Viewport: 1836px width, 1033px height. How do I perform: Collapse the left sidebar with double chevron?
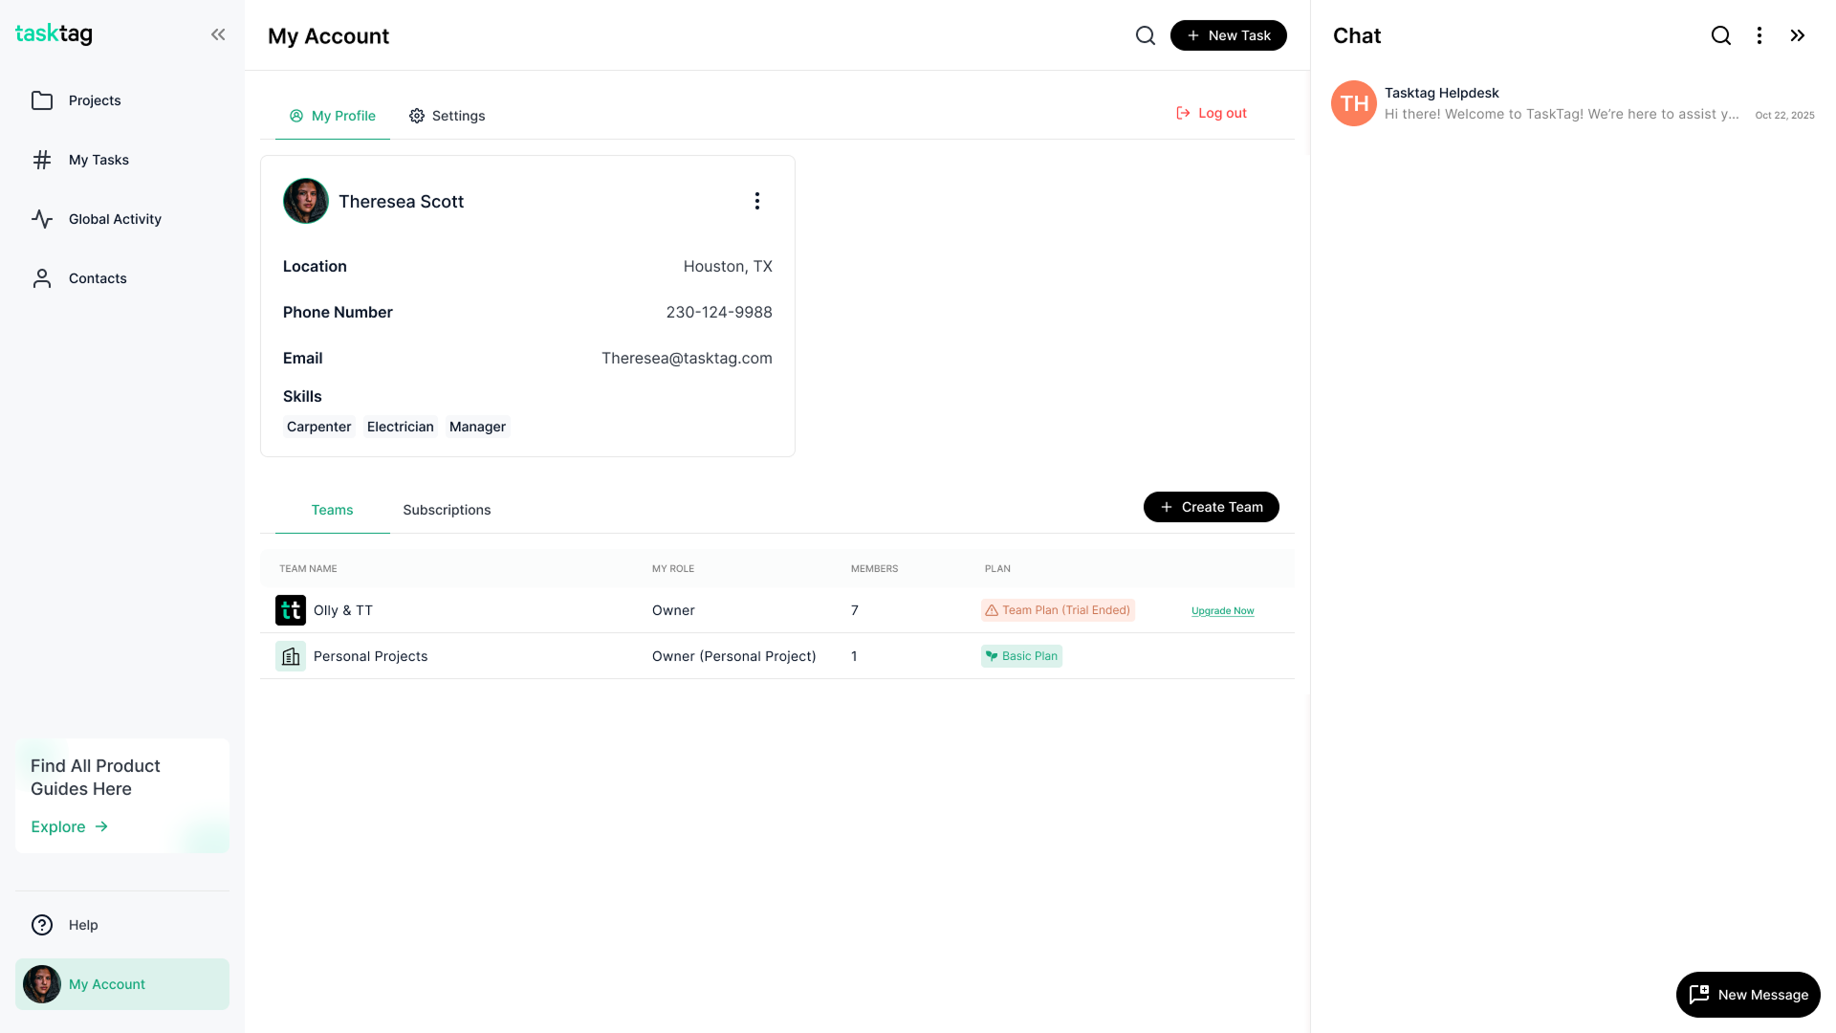(x=218, y=34)
